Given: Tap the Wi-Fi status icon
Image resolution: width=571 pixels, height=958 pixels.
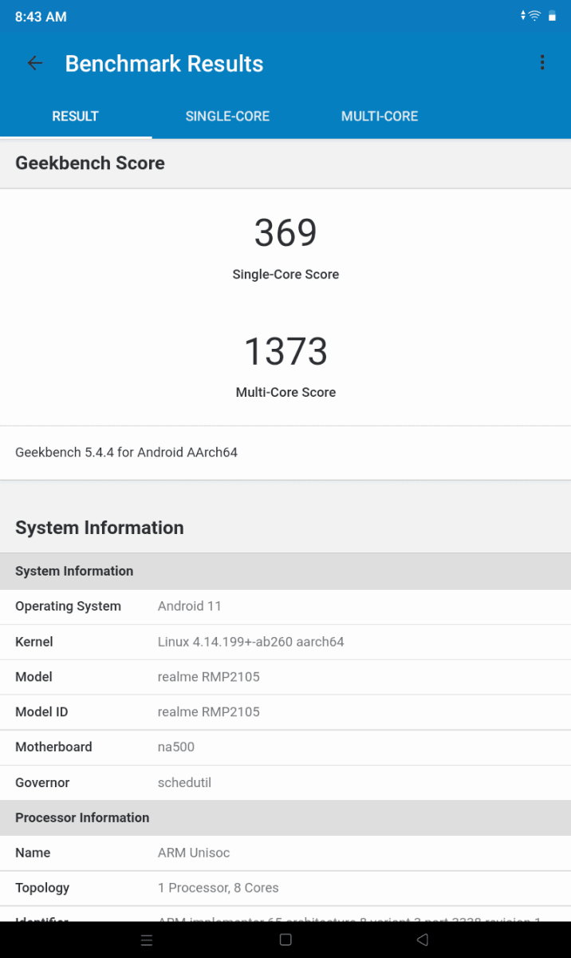Looking at the screenshot, I should [534, 16].
